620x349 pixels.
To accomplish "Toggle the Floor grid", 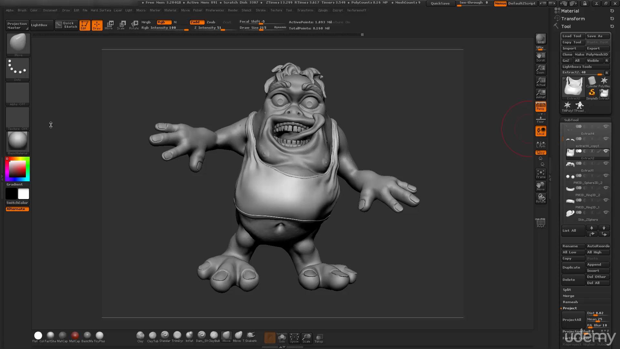I will [x=541, y=119].
